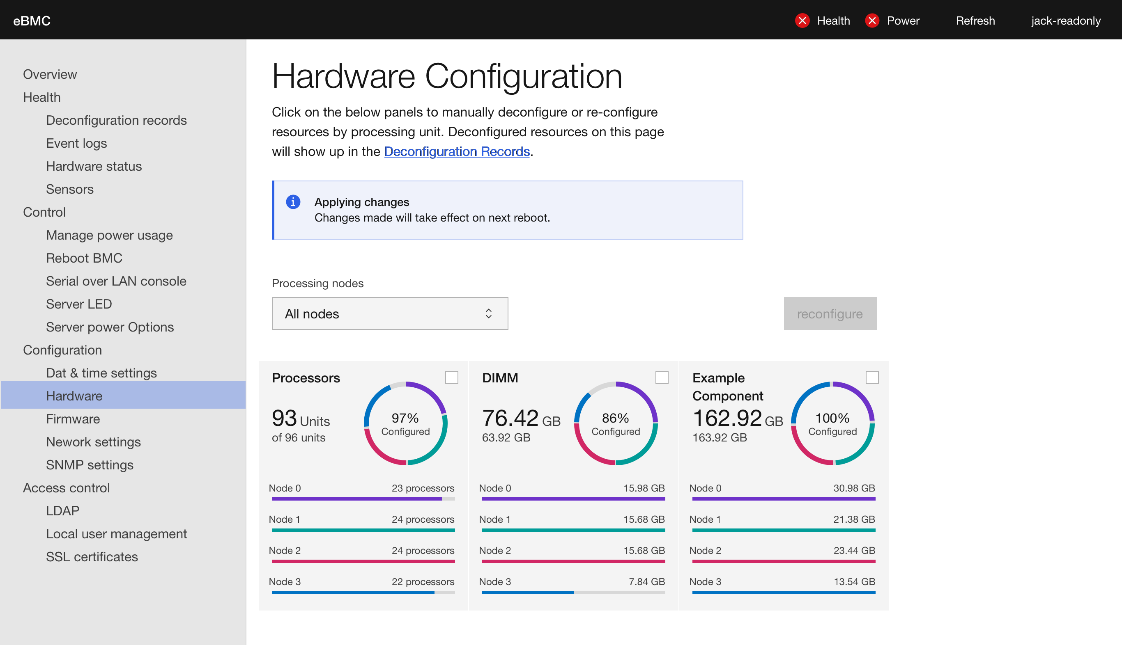
Task: Check the Processors panel checkbox
Action: pos(451,377)
